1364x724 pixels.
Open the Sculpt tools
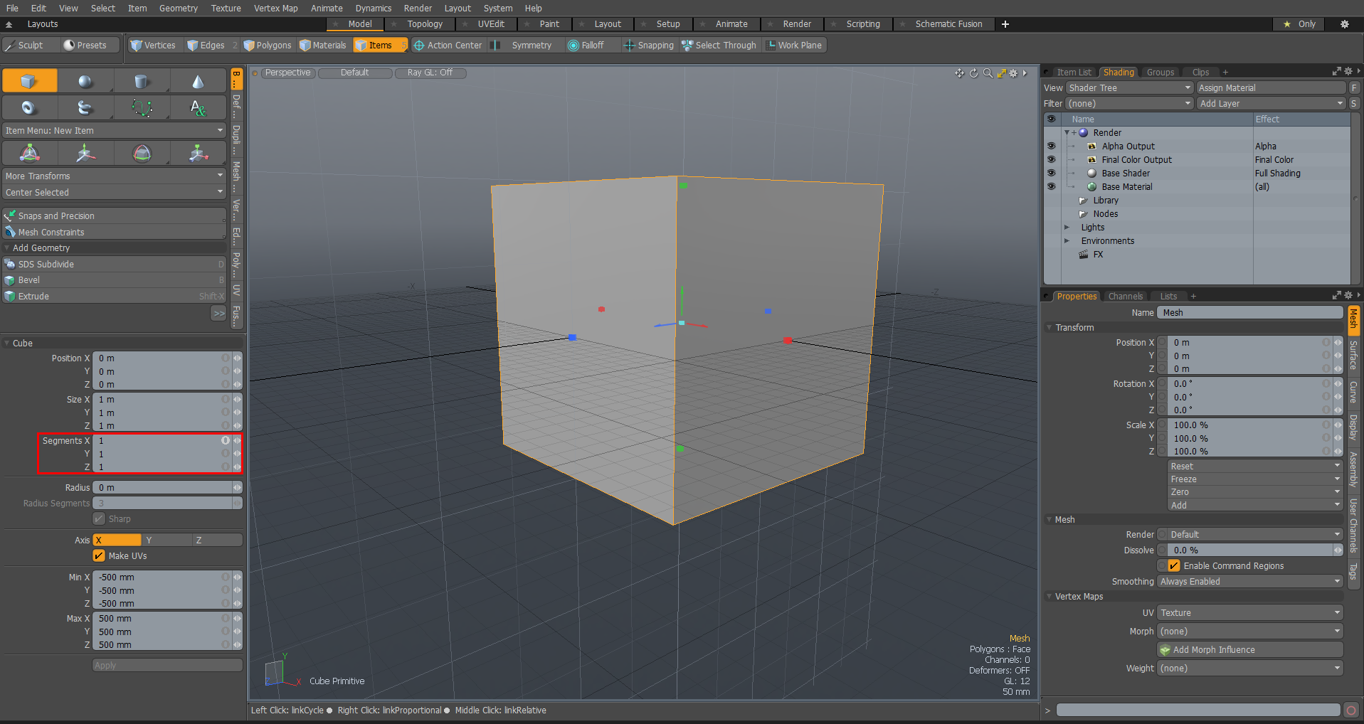click(31, 45)
